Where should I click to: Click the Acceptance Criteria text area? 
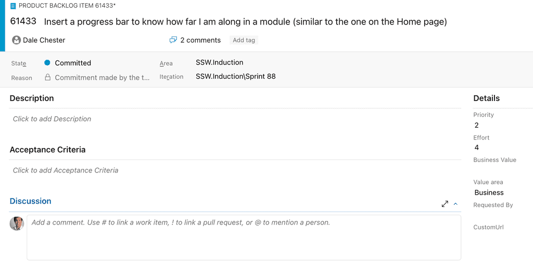pyautogui.click(x=234, y=170)
